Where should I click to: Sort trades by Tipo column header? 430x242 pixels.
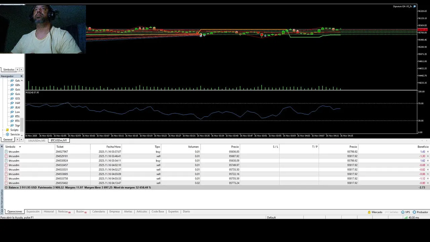point(141,147)
